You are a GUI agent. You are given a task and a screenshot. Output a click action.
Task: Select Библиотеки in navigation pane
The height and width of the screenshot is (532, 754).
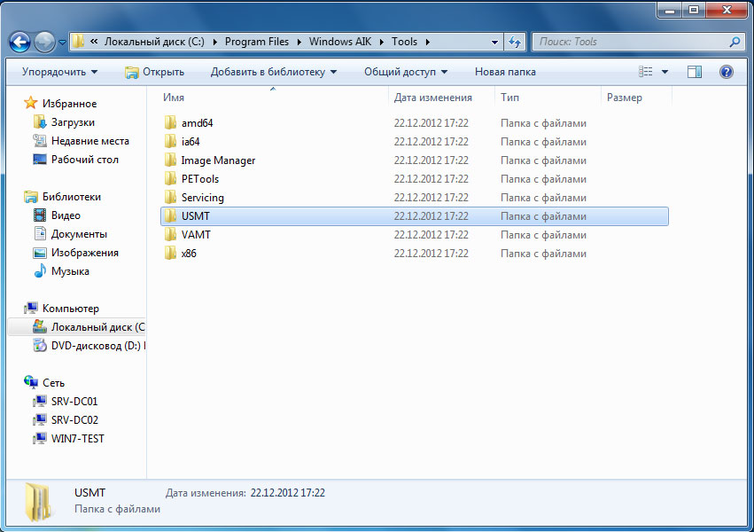click(71, 197)
